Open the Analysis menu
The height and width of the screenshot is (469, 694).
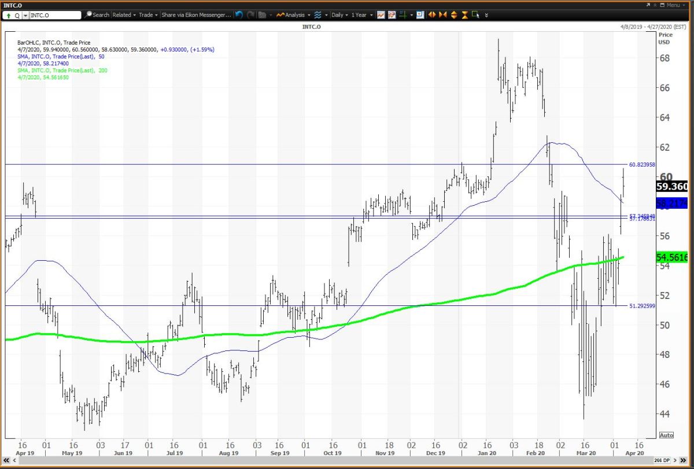(293, 14)
